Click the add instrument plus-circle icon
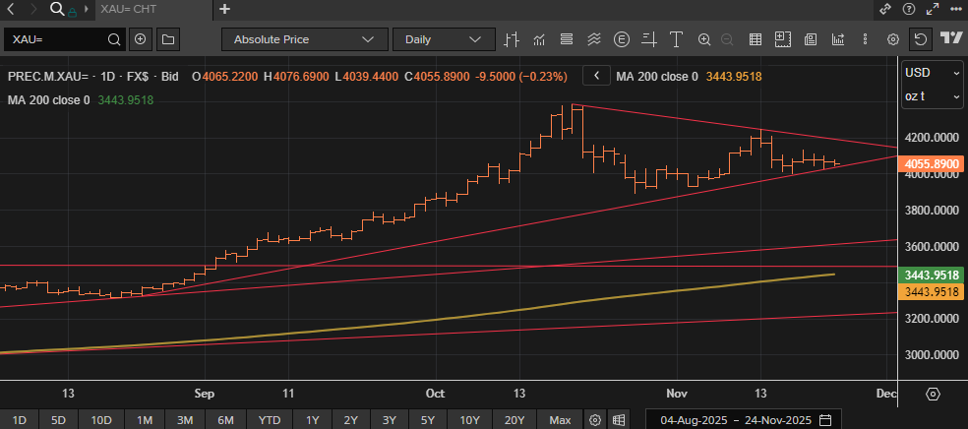 tap(140, 39)
